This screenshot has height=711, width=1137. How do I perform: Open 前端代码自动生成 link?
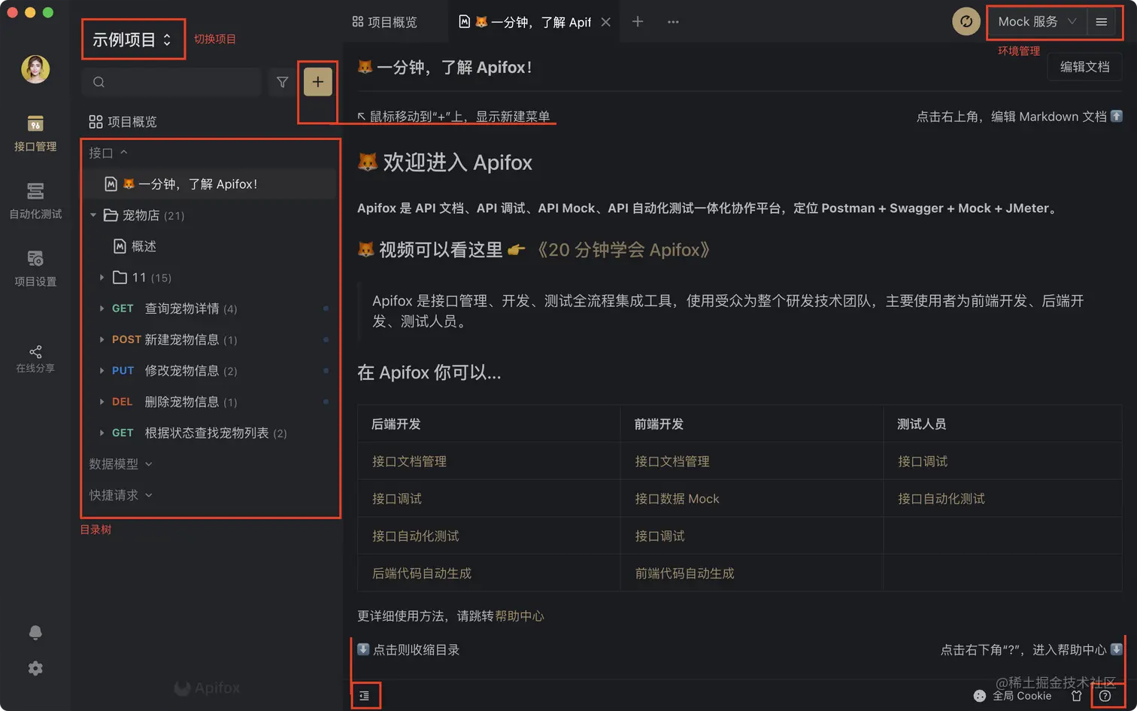tap(684, 573)
